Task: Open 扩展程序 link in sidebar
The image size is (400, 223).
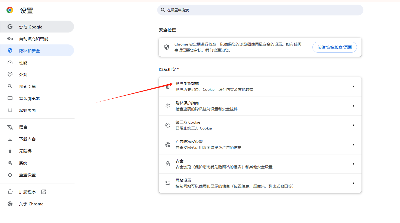Action: (x=37, y=192)
